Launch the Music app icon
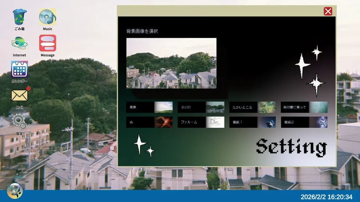 click(x=47, y=17)
